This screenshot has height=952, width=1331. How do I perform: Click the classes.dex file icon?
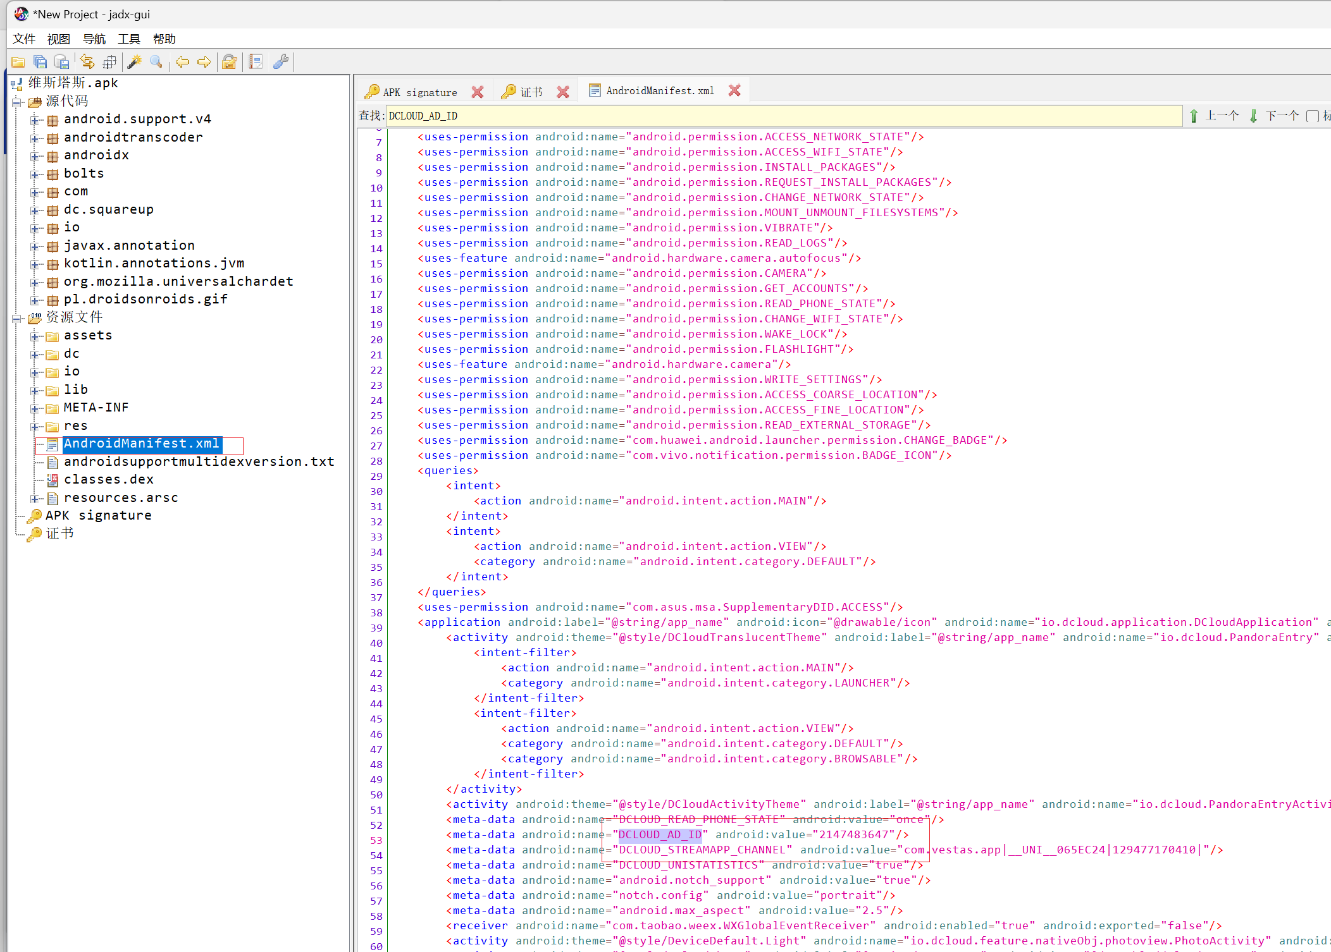(53, 480)
